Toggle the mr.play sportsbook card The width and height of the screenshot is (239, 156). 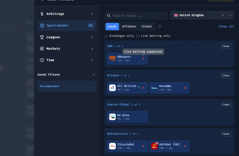pyautogui.click(x=127, y=117)
